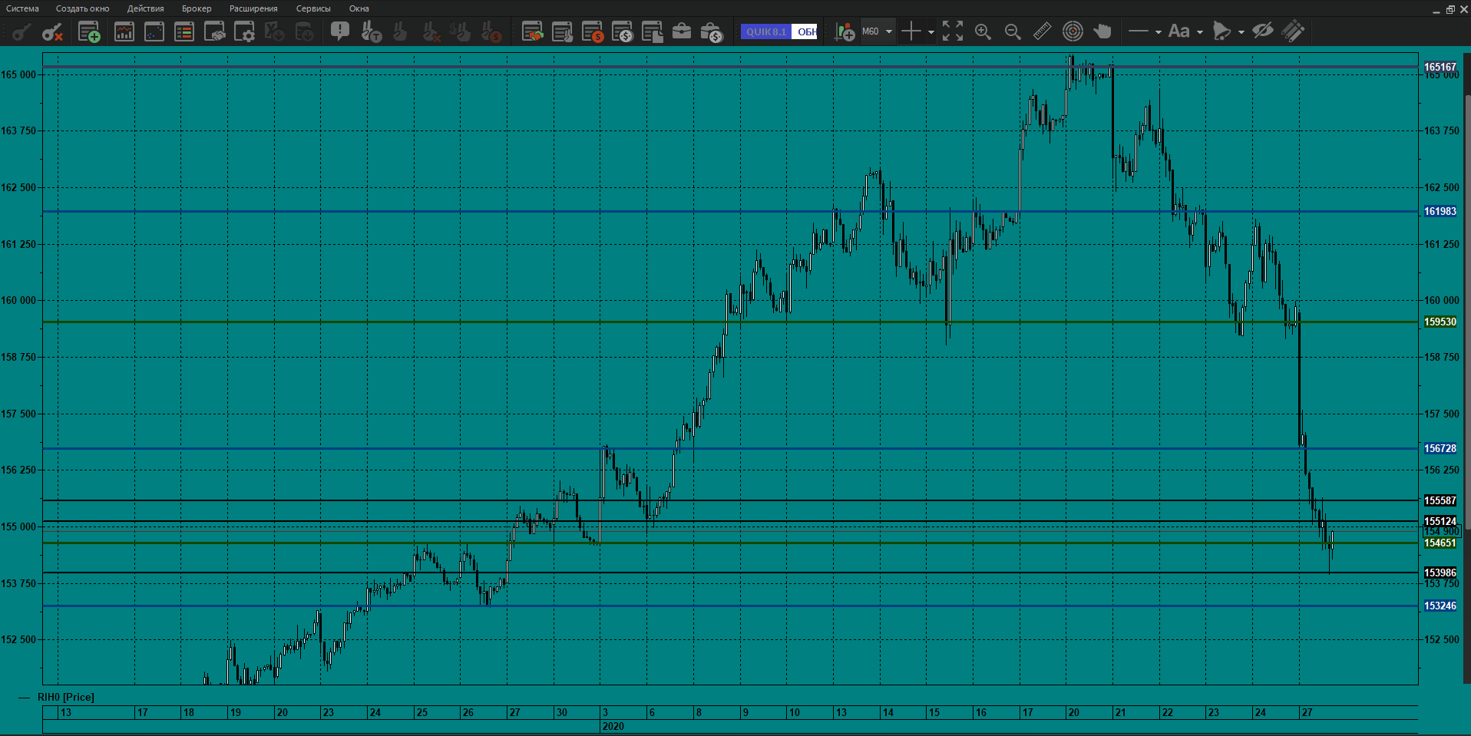Image resolution: width=1471 pixels, height=736 pixels.
Task: Zoom out on the chart
Action: click(x=1013, y=31)
